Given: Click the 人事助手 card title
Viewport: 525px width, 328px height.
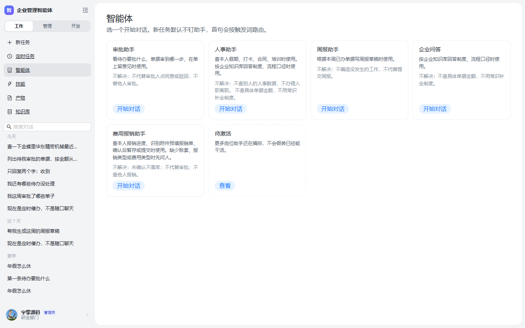Looking at the screenshot, I should [226, 50].
